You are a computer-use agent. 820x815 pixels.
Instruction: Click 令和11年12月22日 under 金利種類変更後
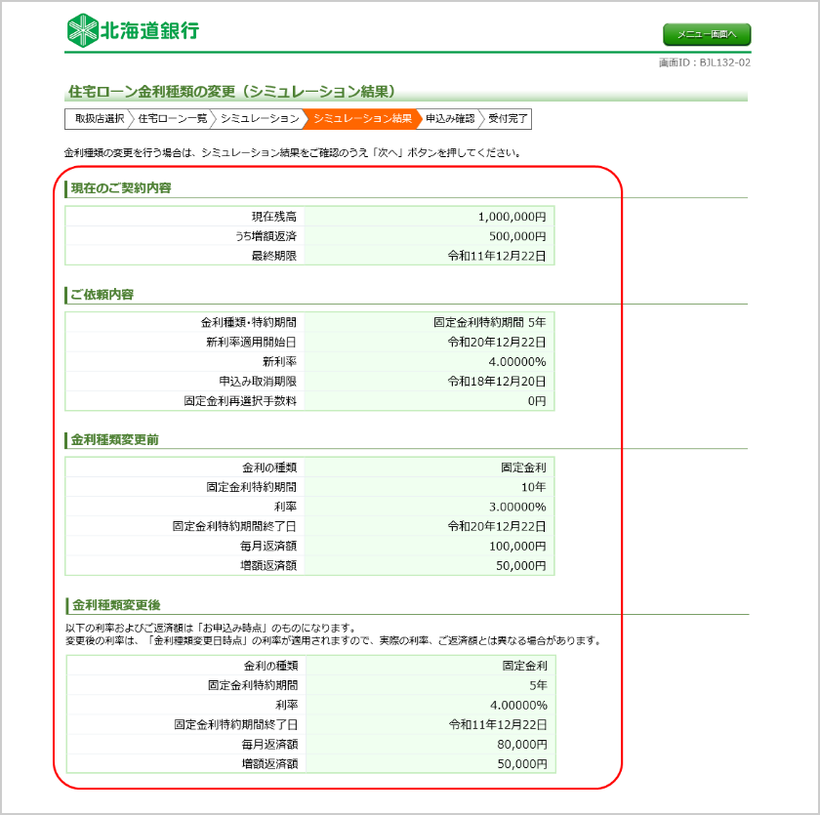click(x=499, y=724)
